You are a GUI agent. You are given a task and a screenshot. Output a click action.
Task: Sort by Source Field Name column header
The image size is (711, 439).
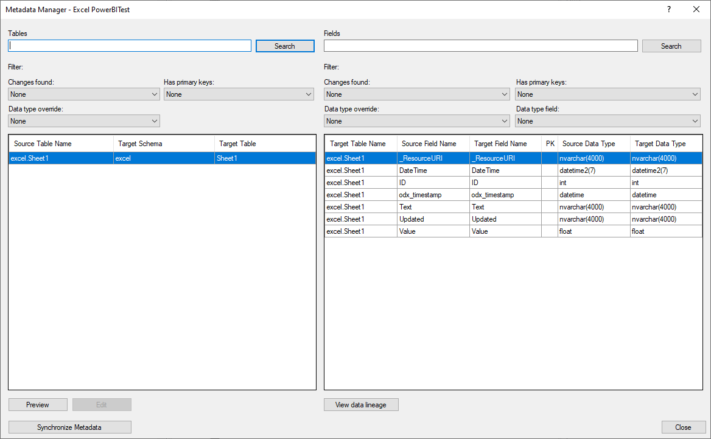point(433,144)
